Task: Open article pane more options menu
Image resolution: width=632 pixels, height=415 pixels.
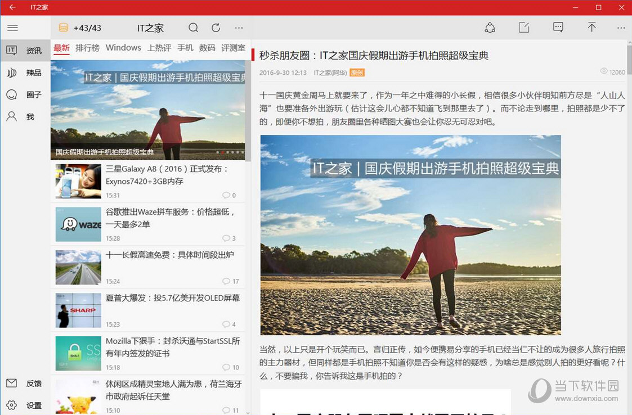Action: point(621,28)
